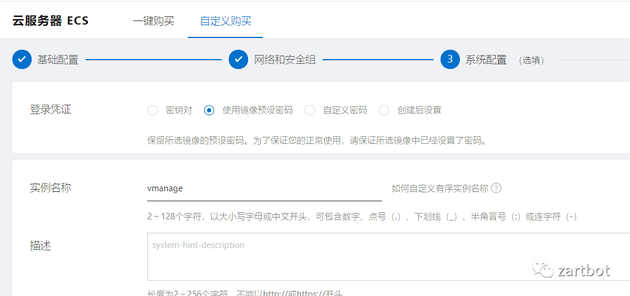The image size is (630, 296).
Task: Switch to the 自定义购买 tab
Action: click(x=225, y=21)
